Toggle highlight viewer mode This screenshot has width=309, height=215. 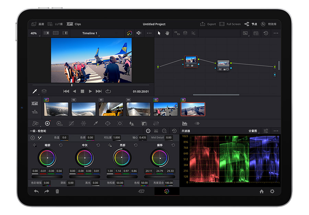65,33
